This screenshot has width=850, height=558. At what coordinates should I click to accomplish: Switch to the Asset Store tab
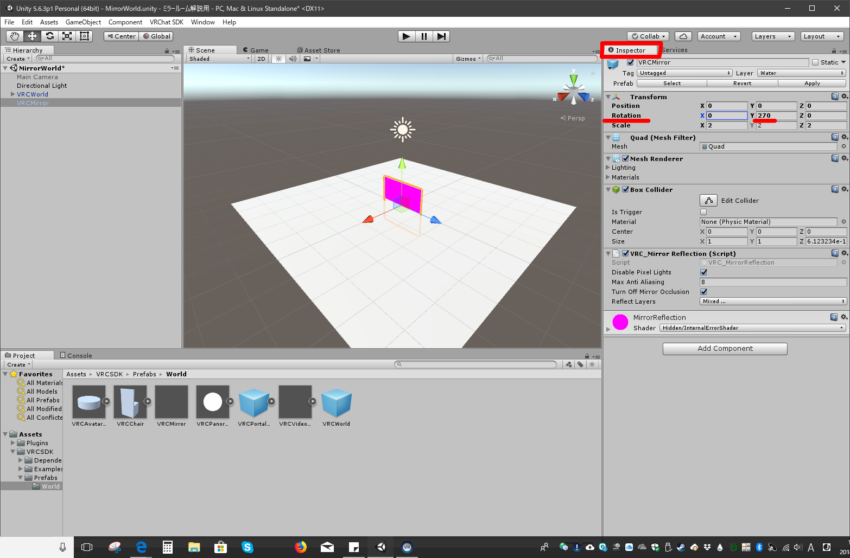click(x=319, y=50)
